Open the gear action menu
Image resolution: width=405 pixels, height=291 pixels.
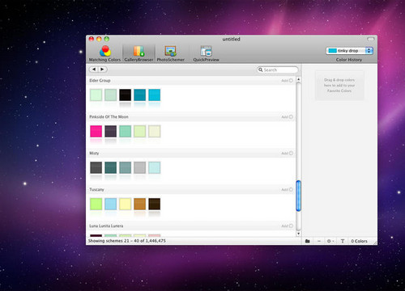click(330, 241)
